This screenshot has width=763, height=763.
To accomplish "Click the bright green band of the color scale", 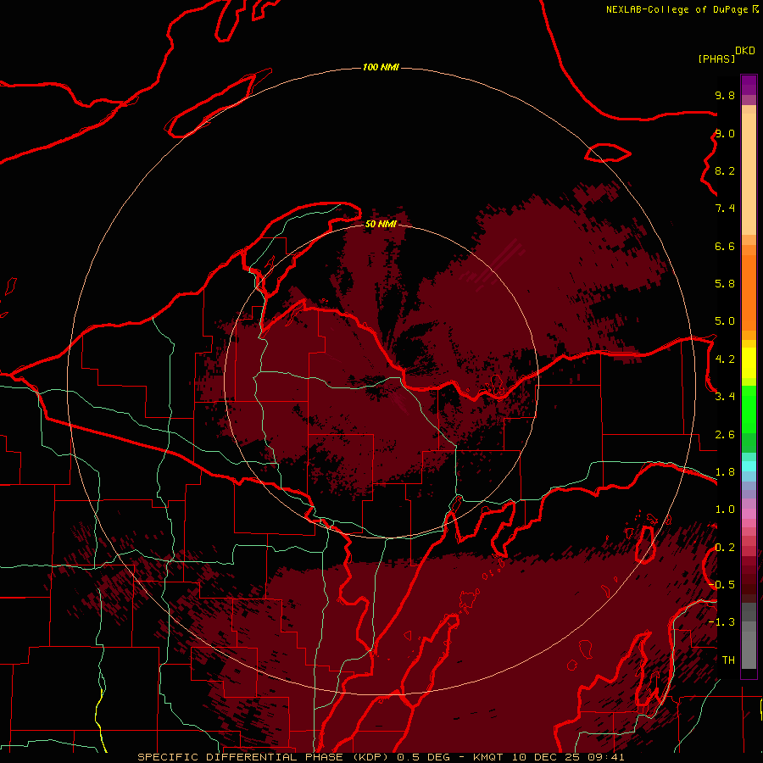I will pyautogui.click(x=749, y=409).
